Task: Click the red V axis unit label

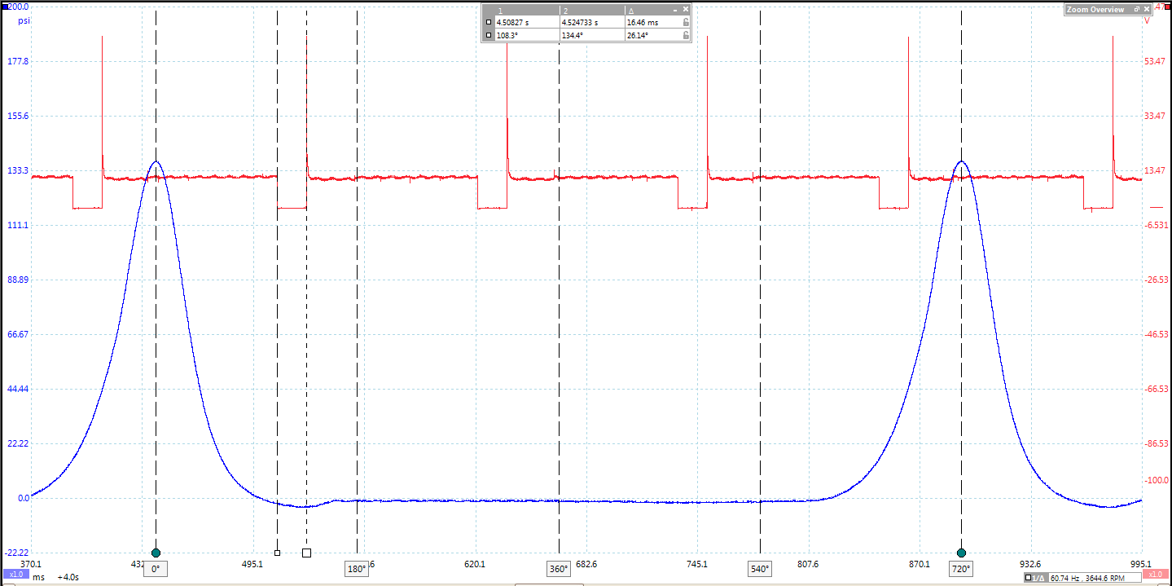Action: 1147,20
